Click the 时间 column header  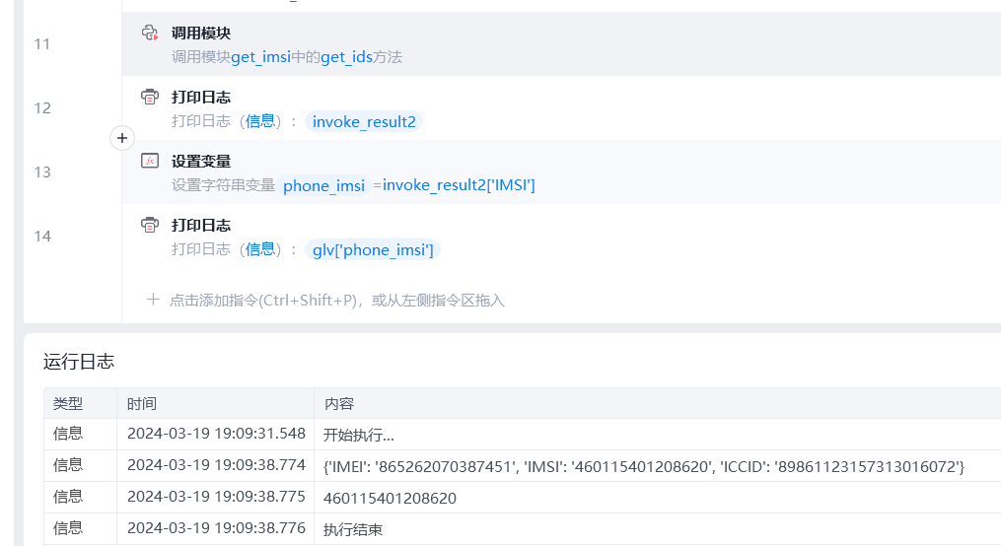[x=142, y=403]
